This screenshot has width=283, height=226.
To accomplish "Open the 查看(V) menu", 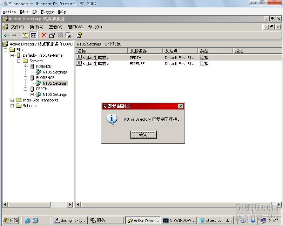I will pos(55,27).
